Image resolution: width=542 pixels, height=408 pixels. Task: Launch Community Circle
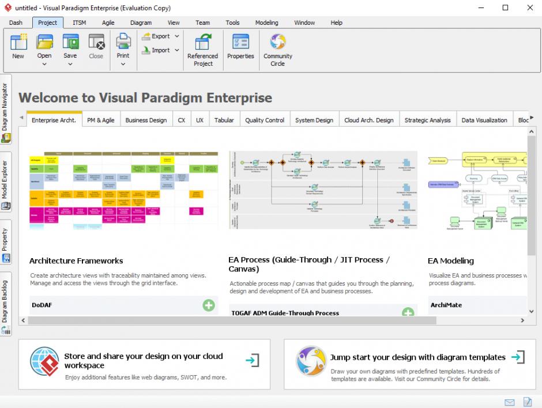click(278, 49)
